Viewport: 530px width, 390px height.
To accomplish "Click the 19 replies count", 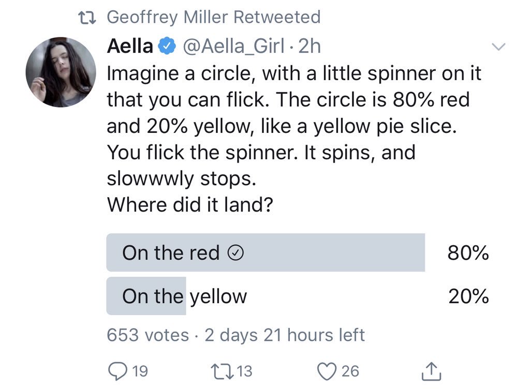I will point(139,371).
